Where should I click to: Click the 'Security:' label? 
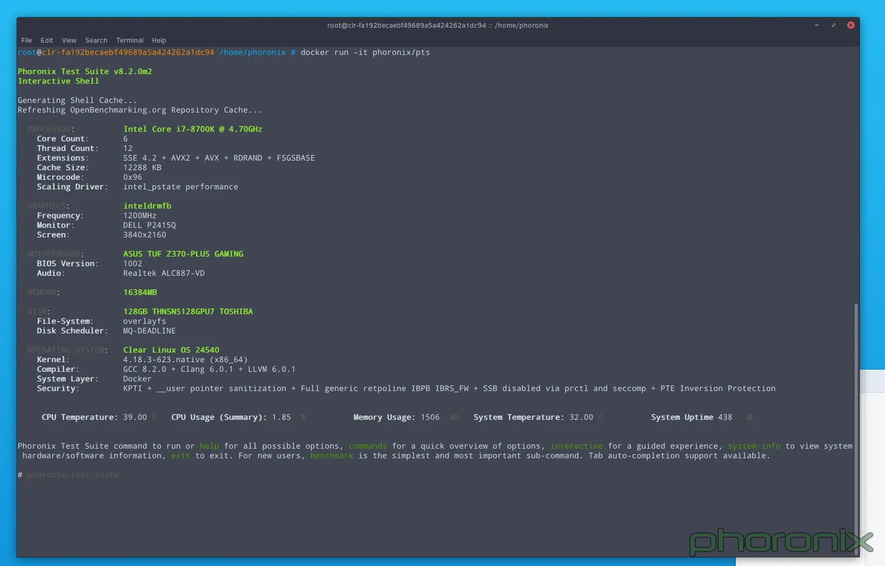pos(58,388)
